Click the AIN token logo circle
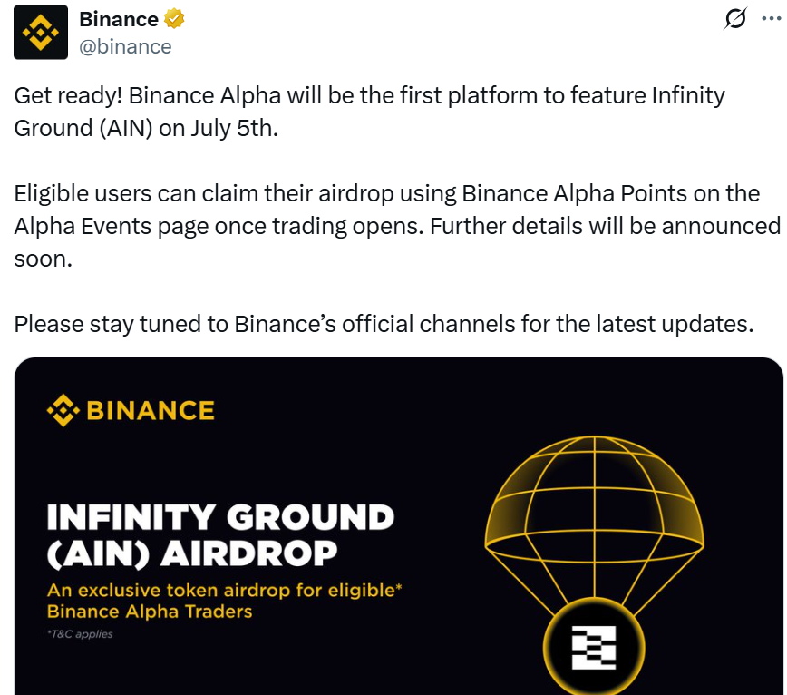Screen dimensions: 787x695 click(x=594, y=647)
